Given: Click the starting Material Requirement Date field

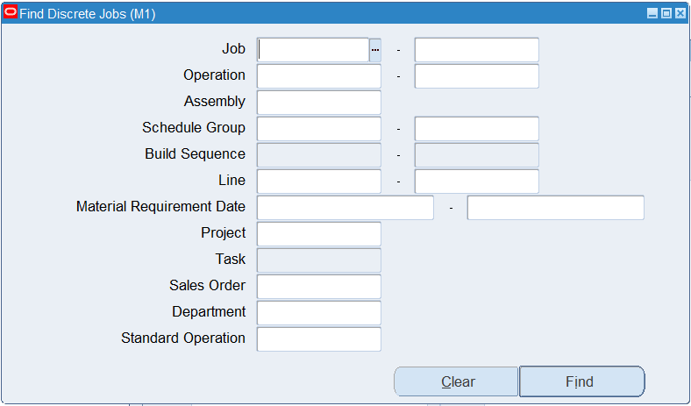Looking at the screenshot, I should (x=345, y=208).
